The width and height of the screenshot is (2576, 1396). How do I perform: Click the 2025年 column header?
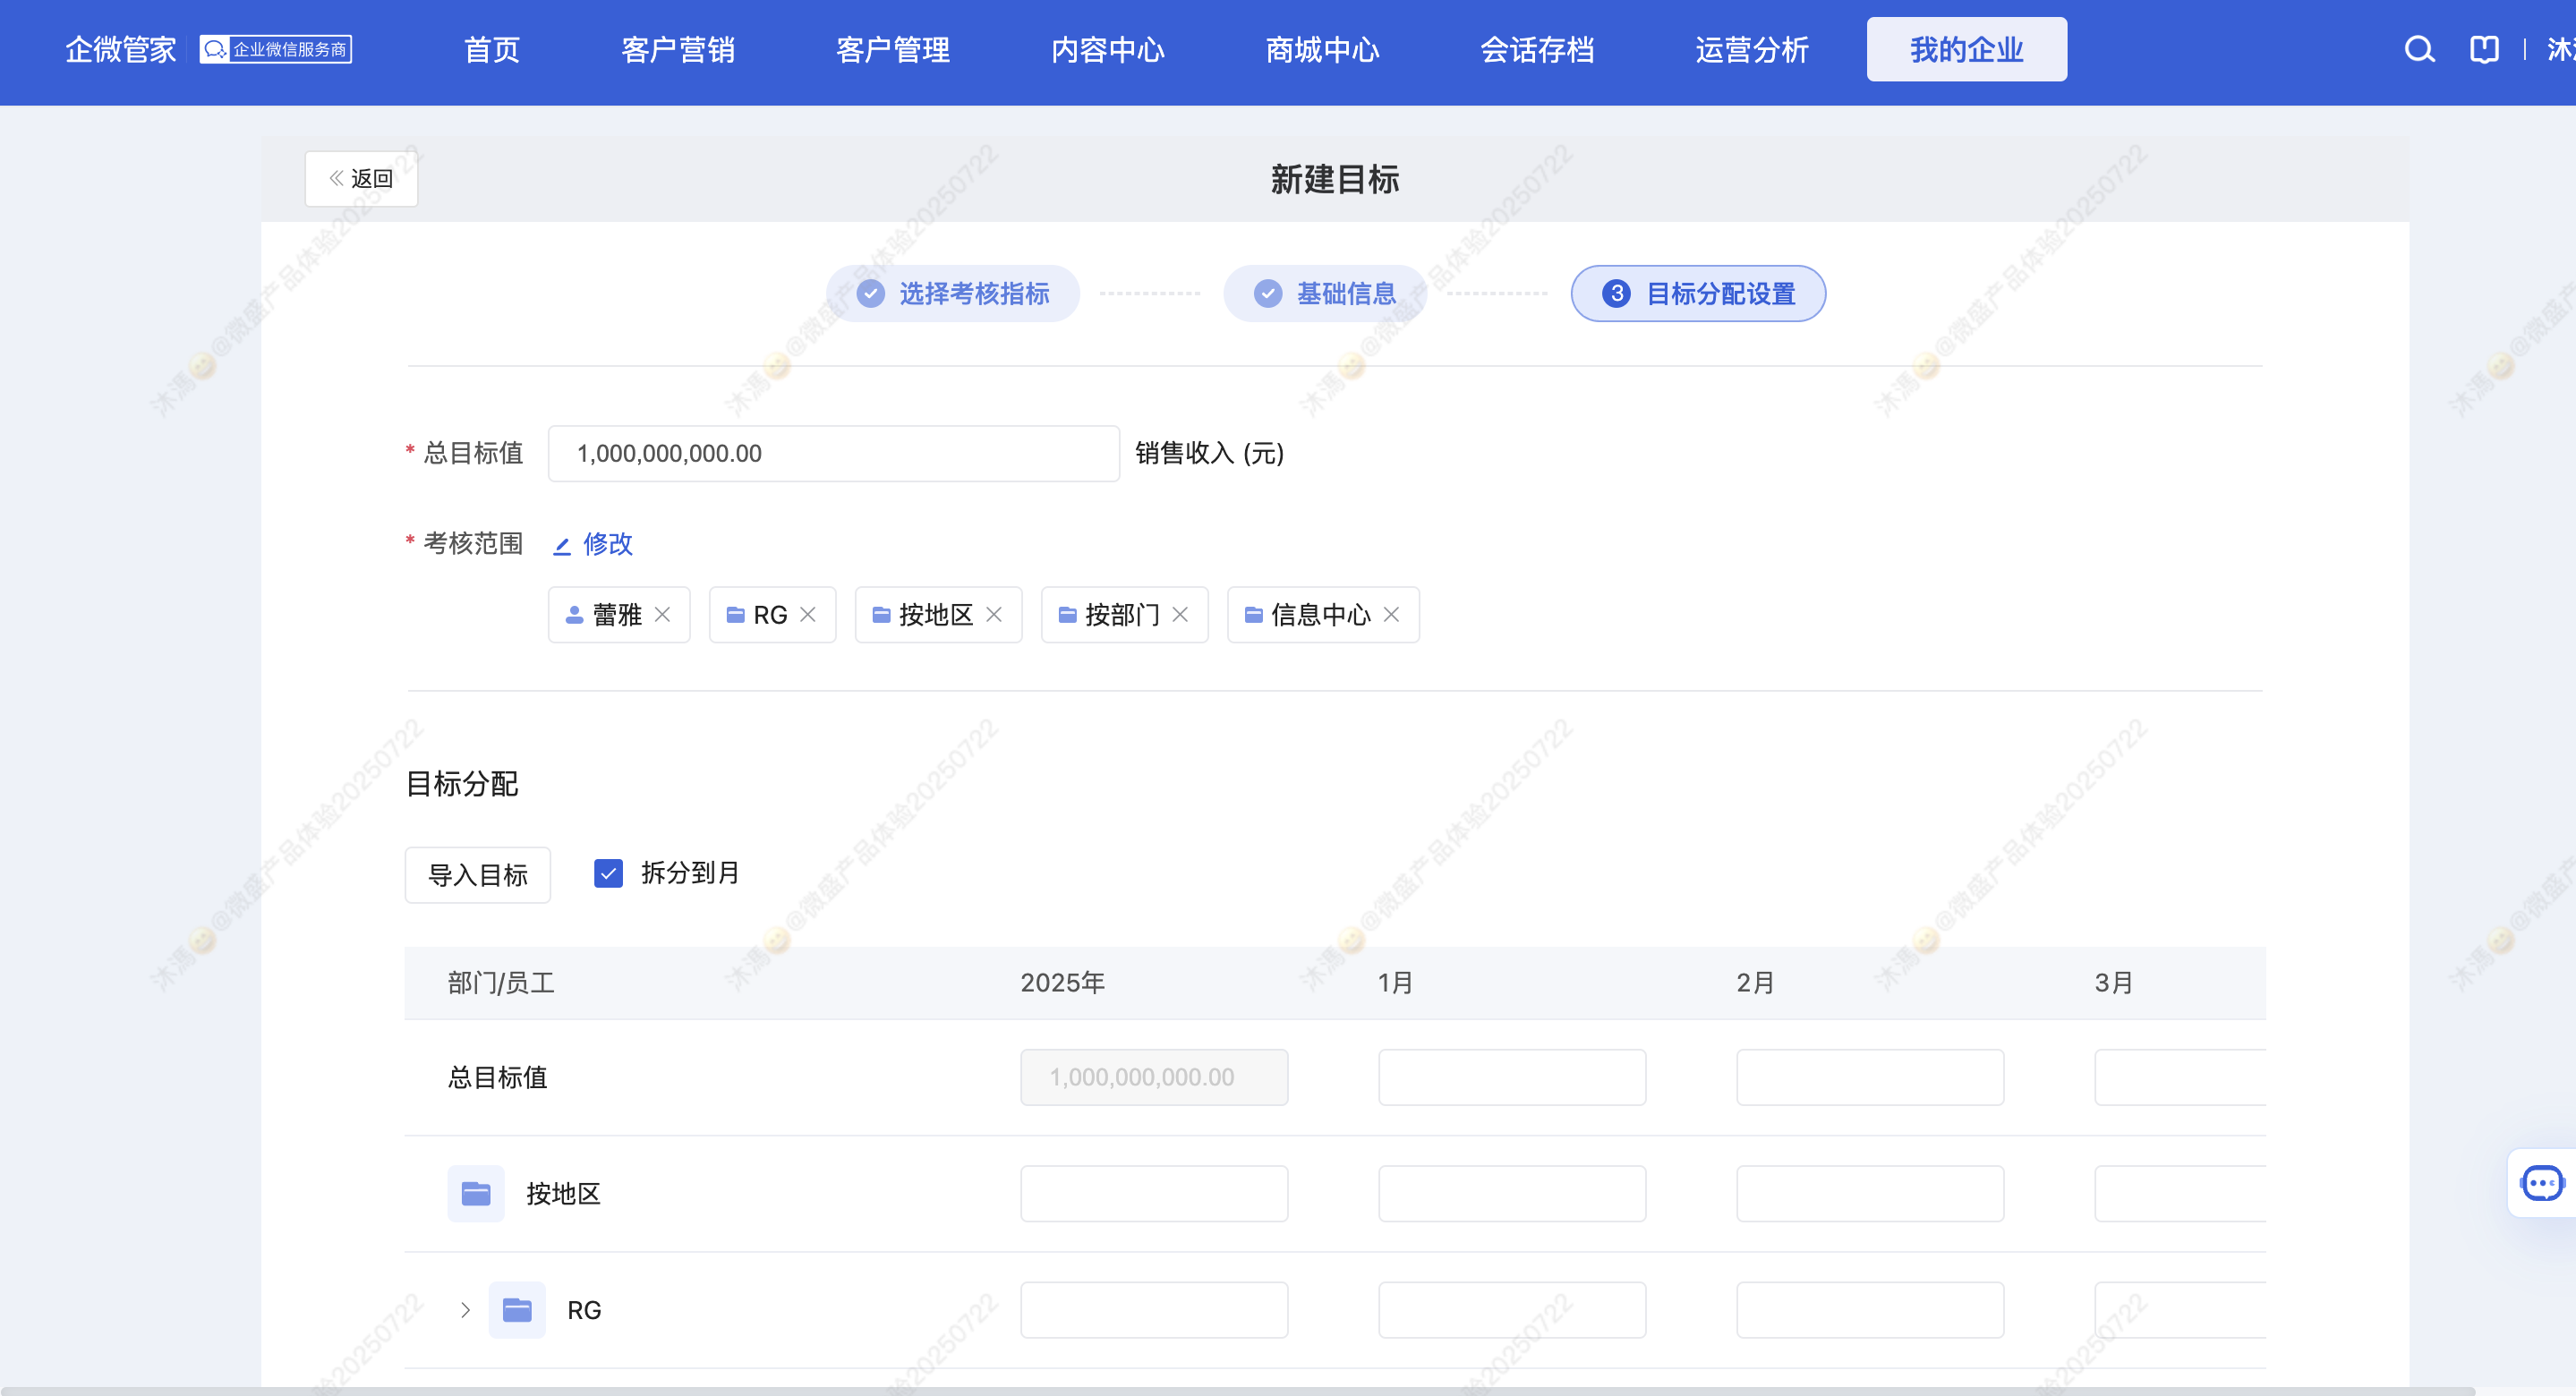point(1063,983)
